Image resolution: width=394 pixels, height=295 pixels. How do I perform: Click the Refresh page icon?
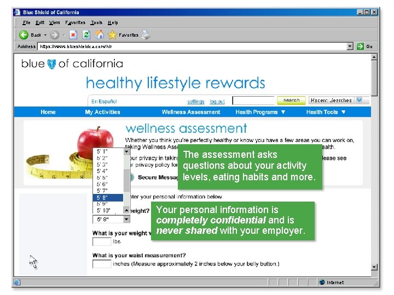(86, 34)
